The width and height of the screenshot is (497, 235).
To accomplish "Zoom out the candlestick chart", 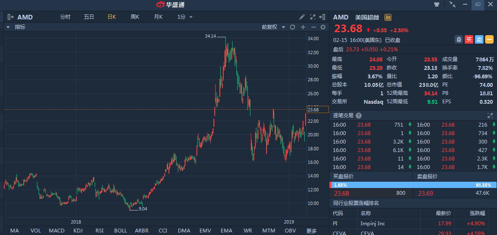I will coord(313,27).
